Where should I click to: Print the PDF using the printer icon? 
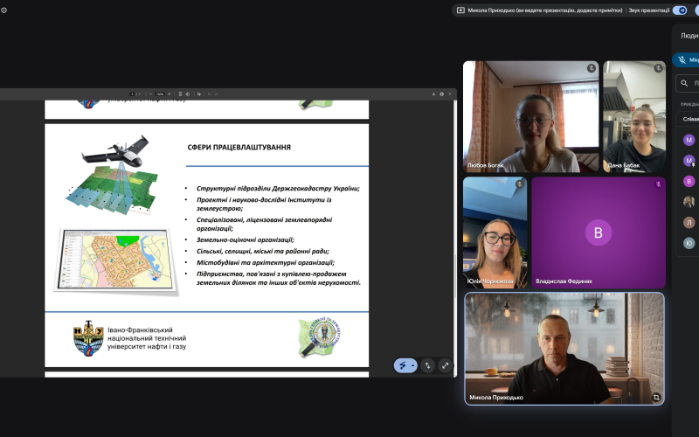point(442,94)
